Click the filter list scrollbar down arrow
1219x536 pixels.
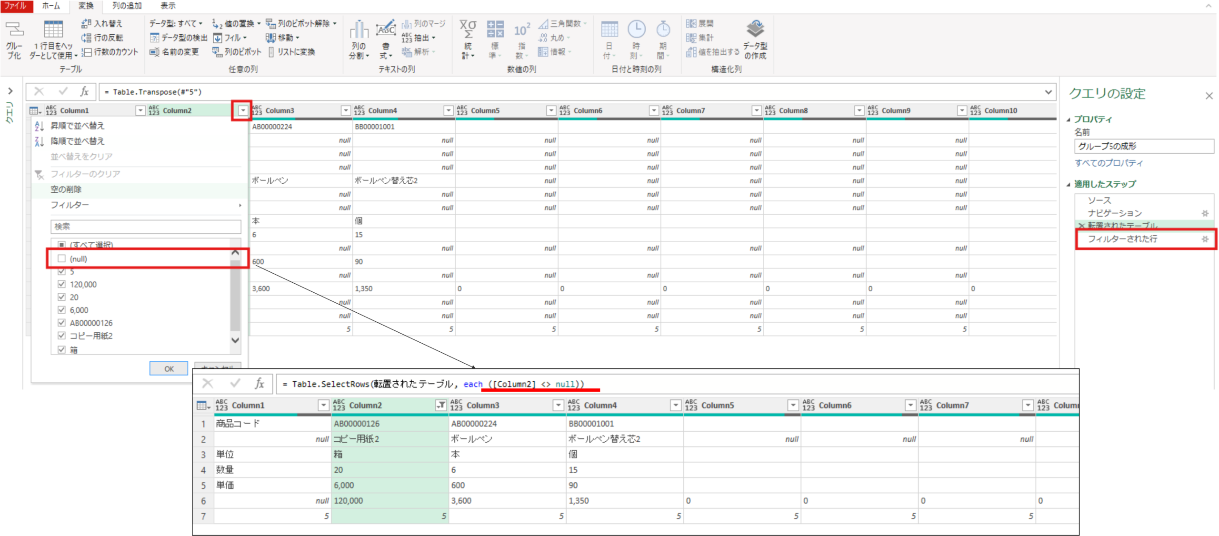pyautogui.click(x=235, y=340)
